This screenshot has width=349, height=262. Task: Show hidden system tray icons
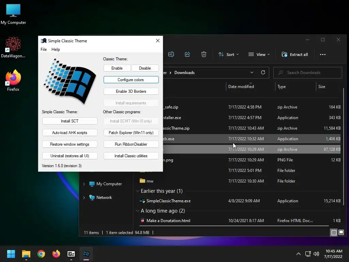pyautogui.click(x=299, y=253)
